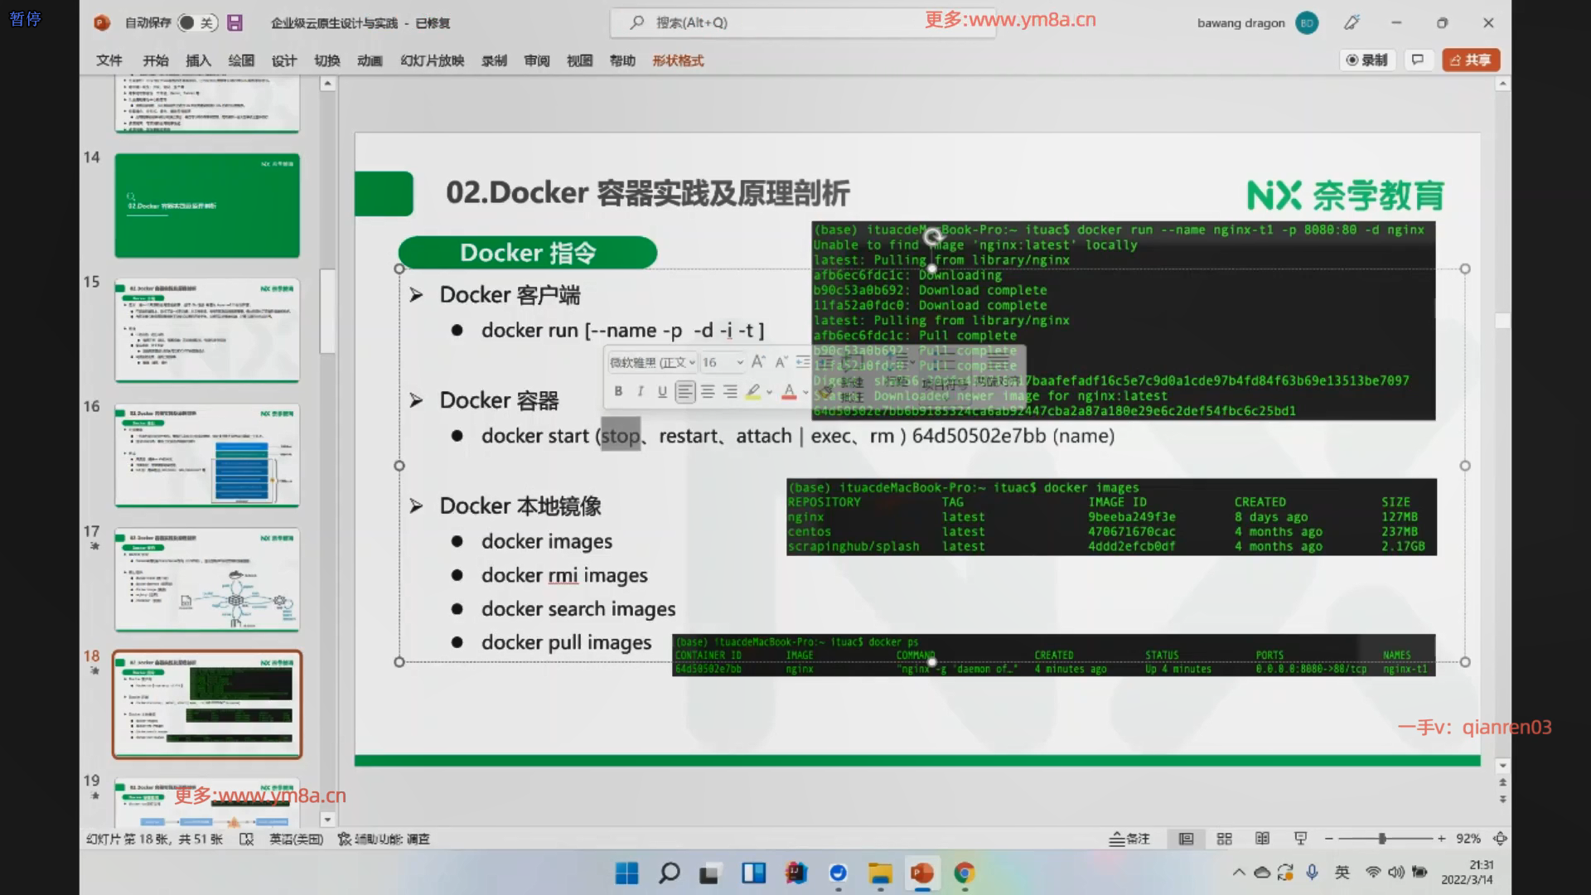Viewport: 1591px width, 895px height.
Task: Click the yellow text highlight color
Action: click(x=753, y=391)
